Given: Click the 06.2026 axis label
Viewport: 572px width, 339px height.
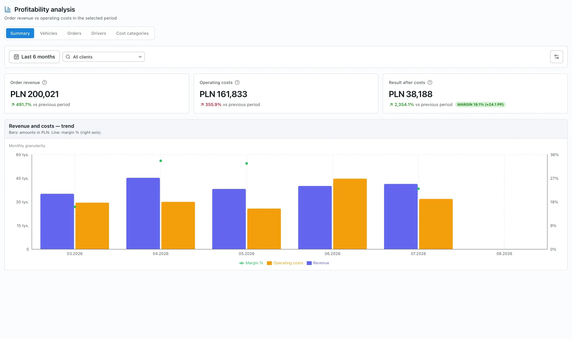Looking at the screenshot, I should pos(332,254).
